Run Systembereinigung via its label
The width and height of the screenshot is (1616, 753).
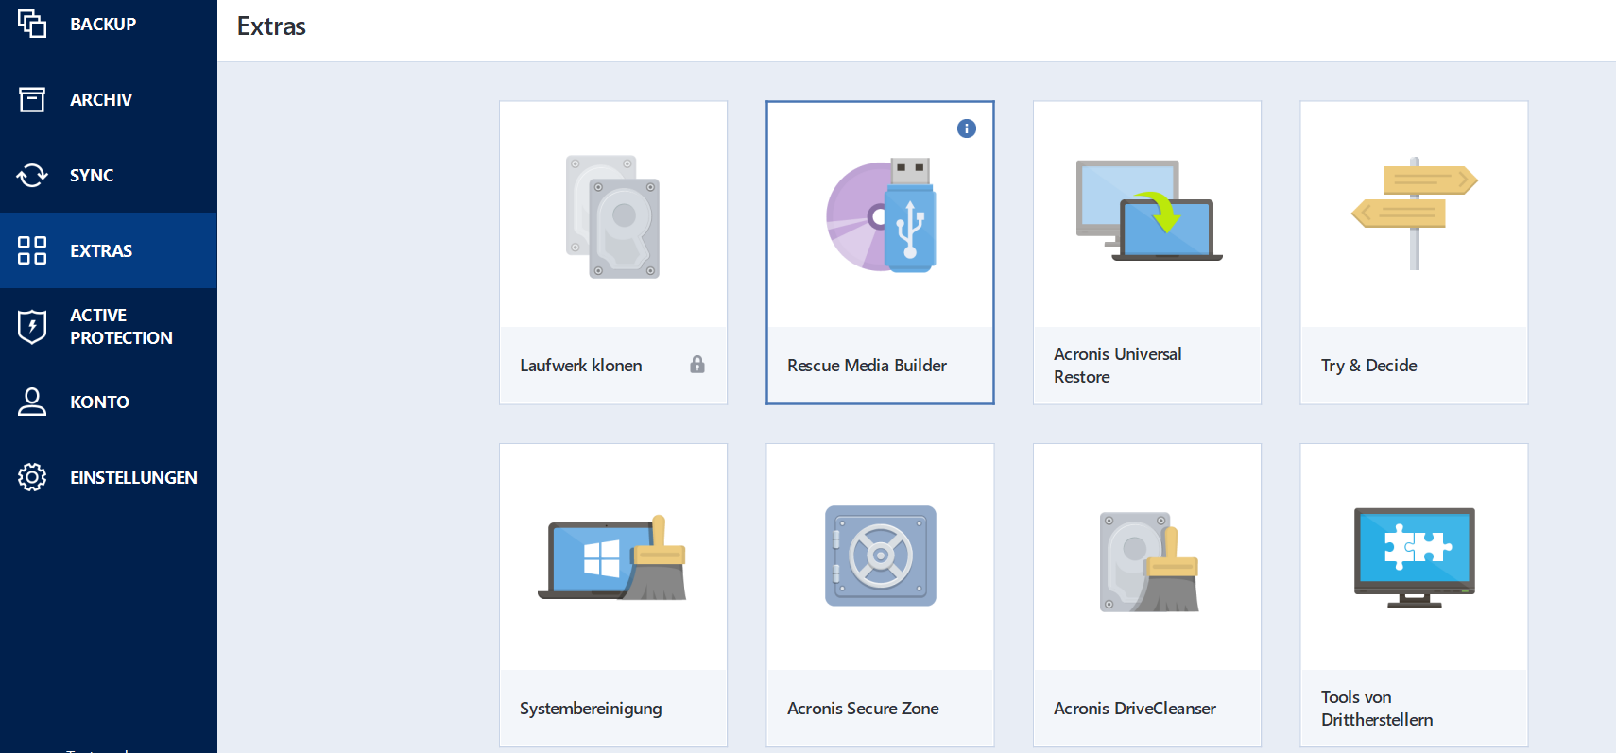[x=591, y=709]
